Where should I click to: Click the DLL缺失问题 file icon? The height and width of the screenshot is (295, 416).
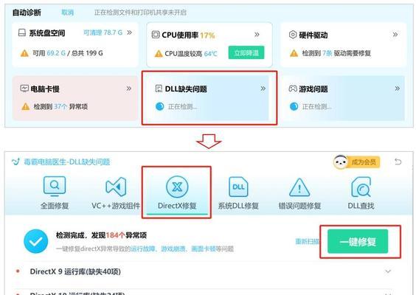pos(159,88)
